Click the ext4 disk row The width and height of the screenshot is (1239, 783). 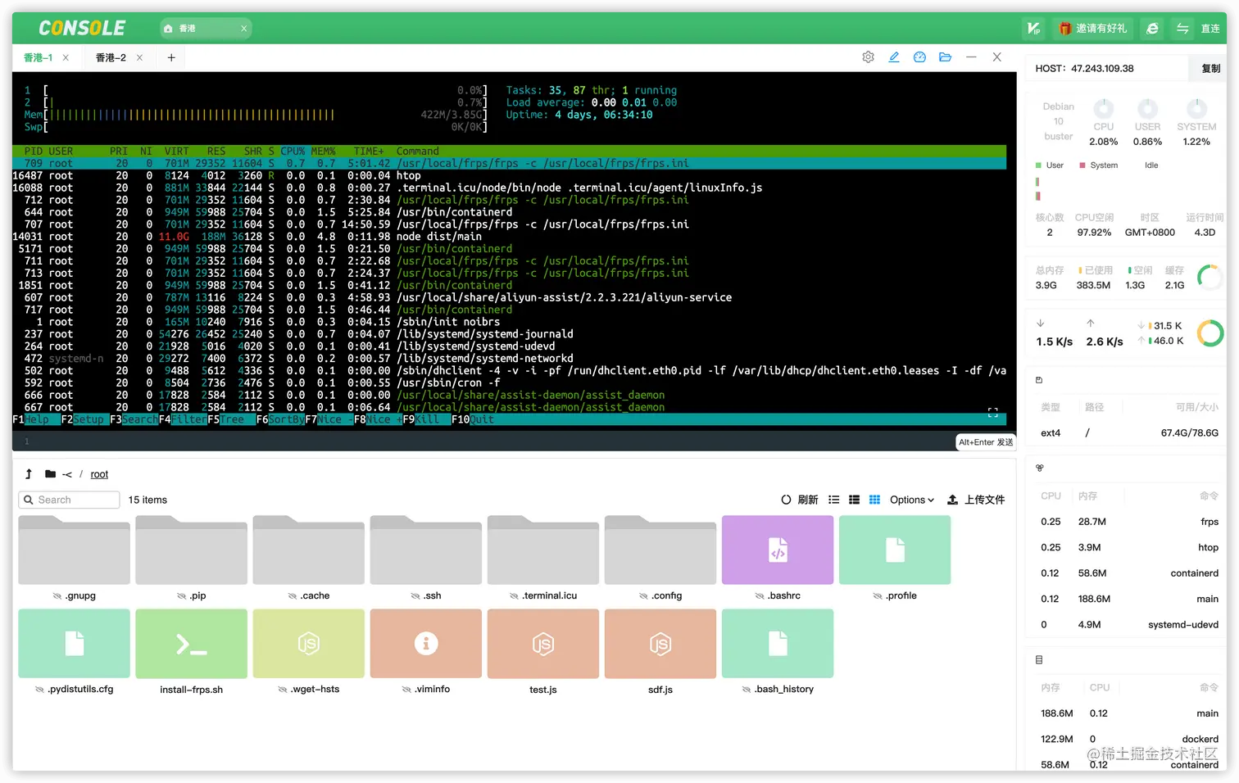[1128, 432]
